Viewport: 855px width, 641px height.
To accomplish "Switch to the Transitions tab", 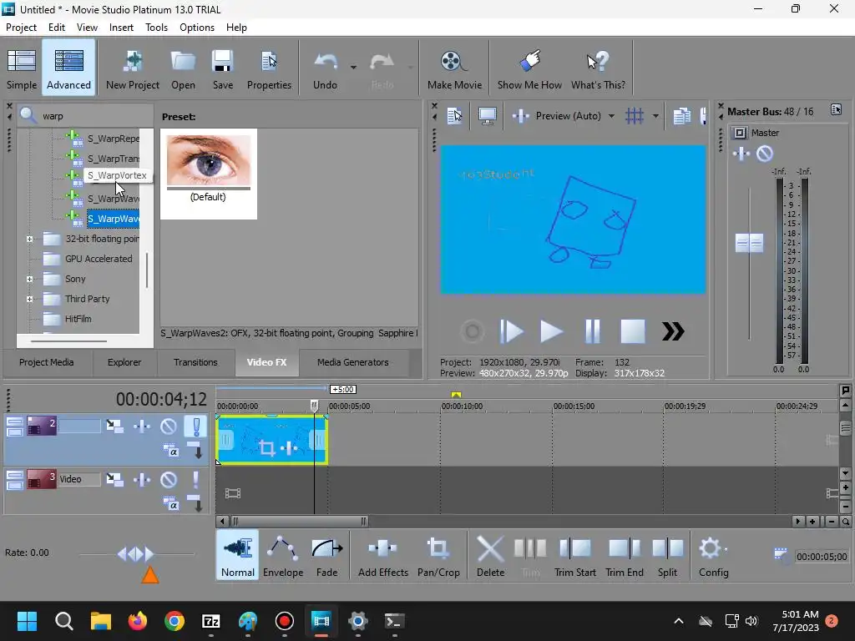I will click(x=195, y=362).
